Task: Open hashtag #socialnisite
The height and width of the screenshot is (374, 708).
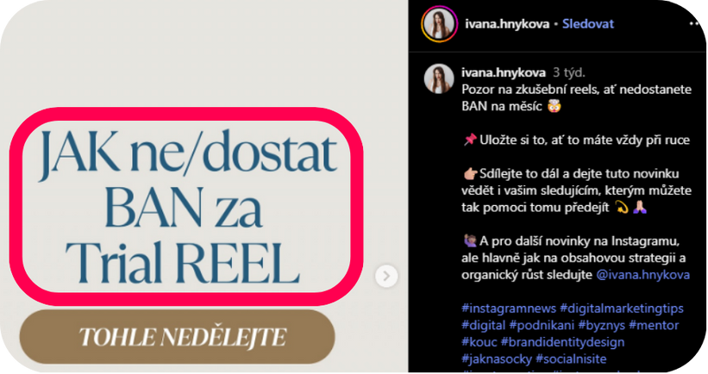Action: 571,359
